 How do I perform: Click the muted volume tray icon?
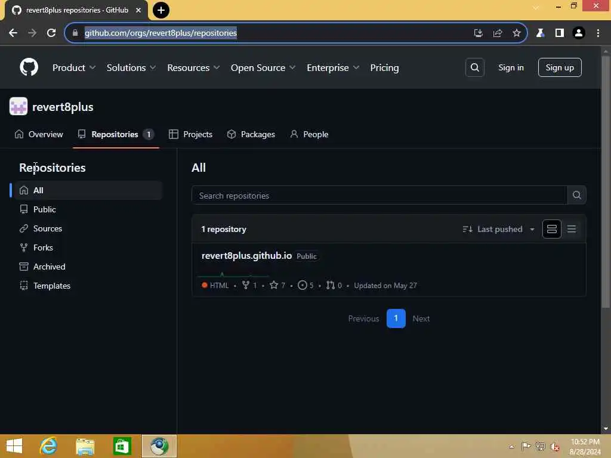click(x=554, y=446)
